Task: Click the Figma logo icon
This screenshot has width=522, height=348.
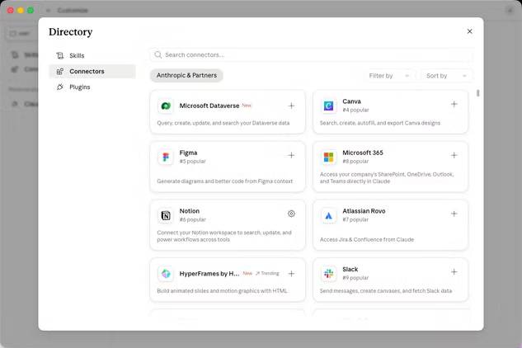Action: 166,157
